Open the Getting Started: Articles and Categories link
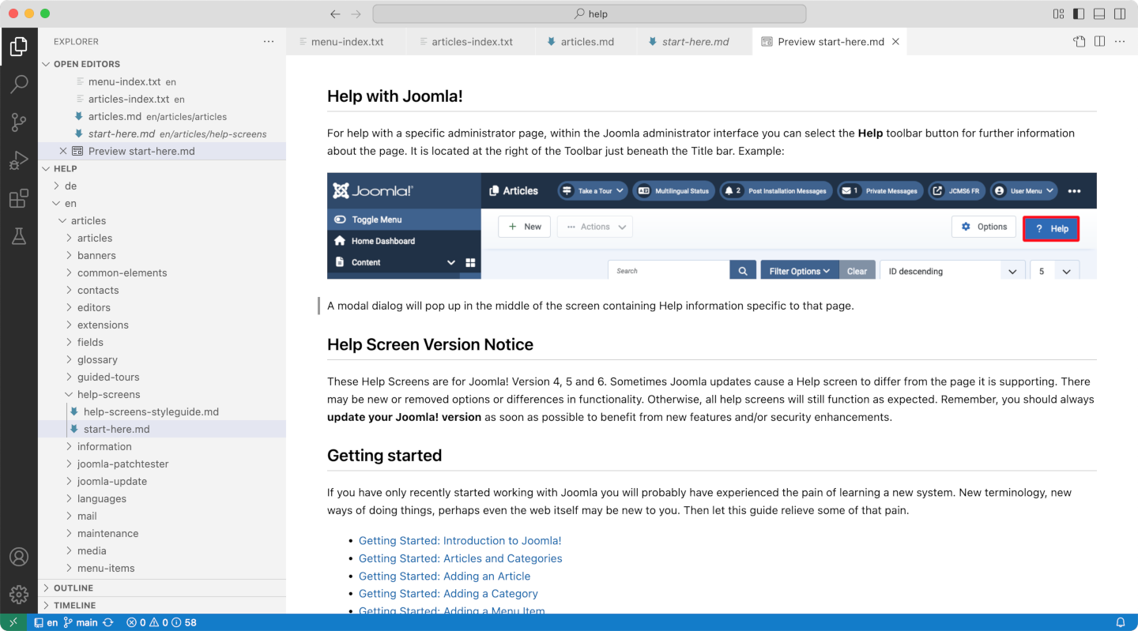The width and height of the screenshot is (1138, 631). [460, 558]
